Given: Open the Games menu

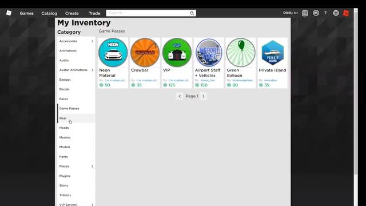Looking at the screenshot, I should [27, 13].
